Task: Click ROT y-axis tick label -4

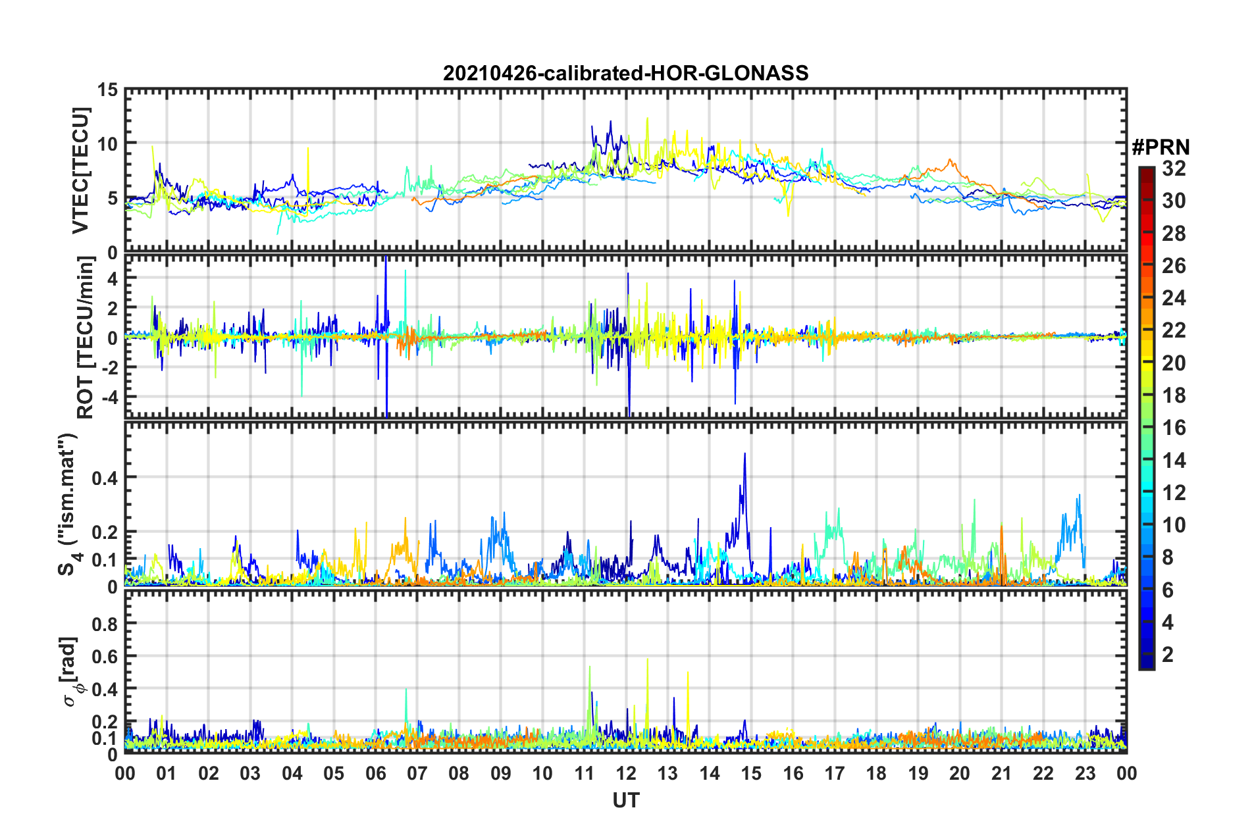Action: (109, 397)
